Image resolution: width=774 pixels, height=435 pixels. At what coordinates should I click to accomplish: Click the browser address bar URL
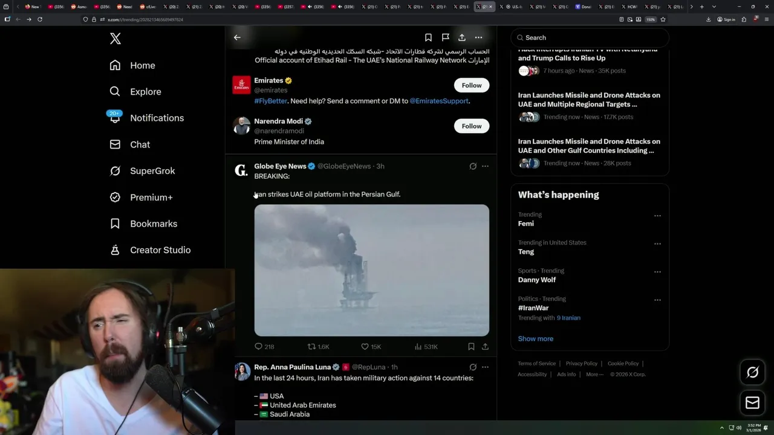[x=145, y=19]
